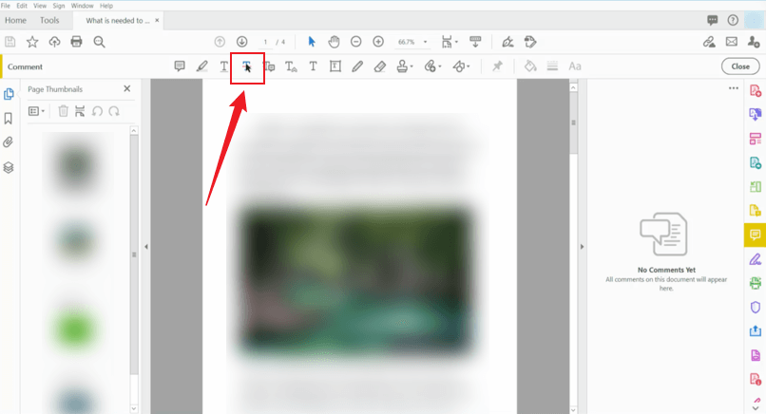This screenshot has height=414, width=766.
Task: Close the Comment toolbar
Action: (740, 66)
